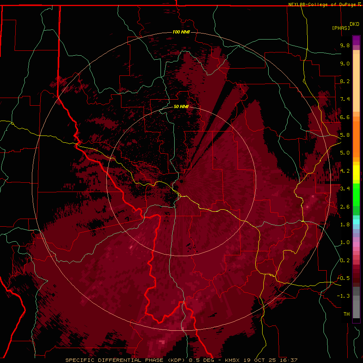
Task: Click the 100 NMI range ring label
Action: pos(181,32)
